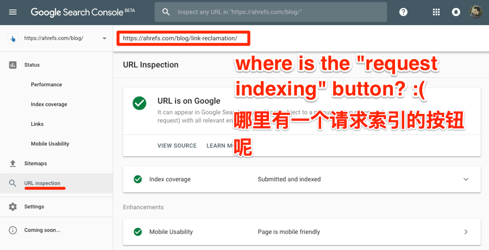The height and width of the screenshot is (250, 489).
Task: Open the user account avatar
Action: pos(475,12)
